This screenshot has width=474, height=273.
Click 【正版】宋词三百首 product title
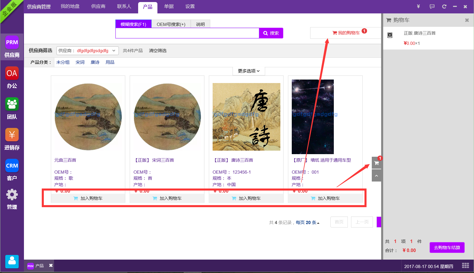[154, 160]
